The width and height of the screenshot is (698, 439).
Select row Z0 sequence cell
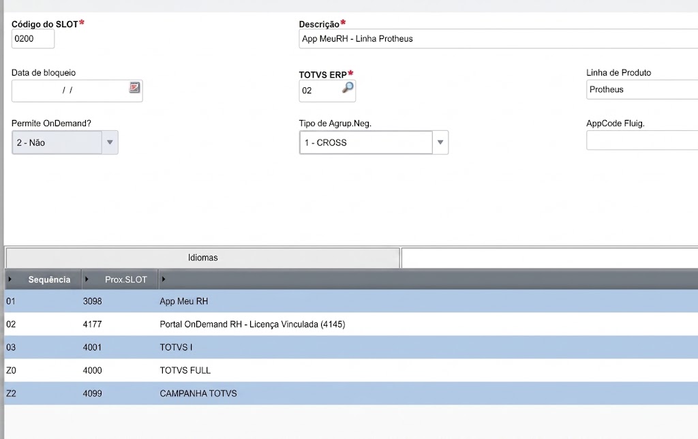click(x=43, y=370)
